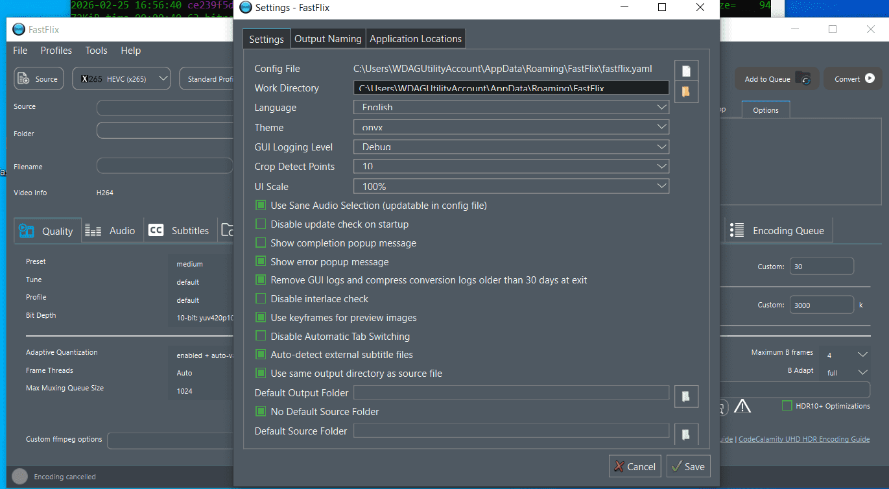Toggle Use Sane Audio Selection checkbox
Viewport: 889px width, 489px height.
tap(261, 206)
